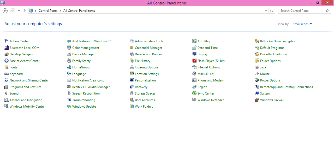Click the User Accounts icon

(x=132, y=100)
